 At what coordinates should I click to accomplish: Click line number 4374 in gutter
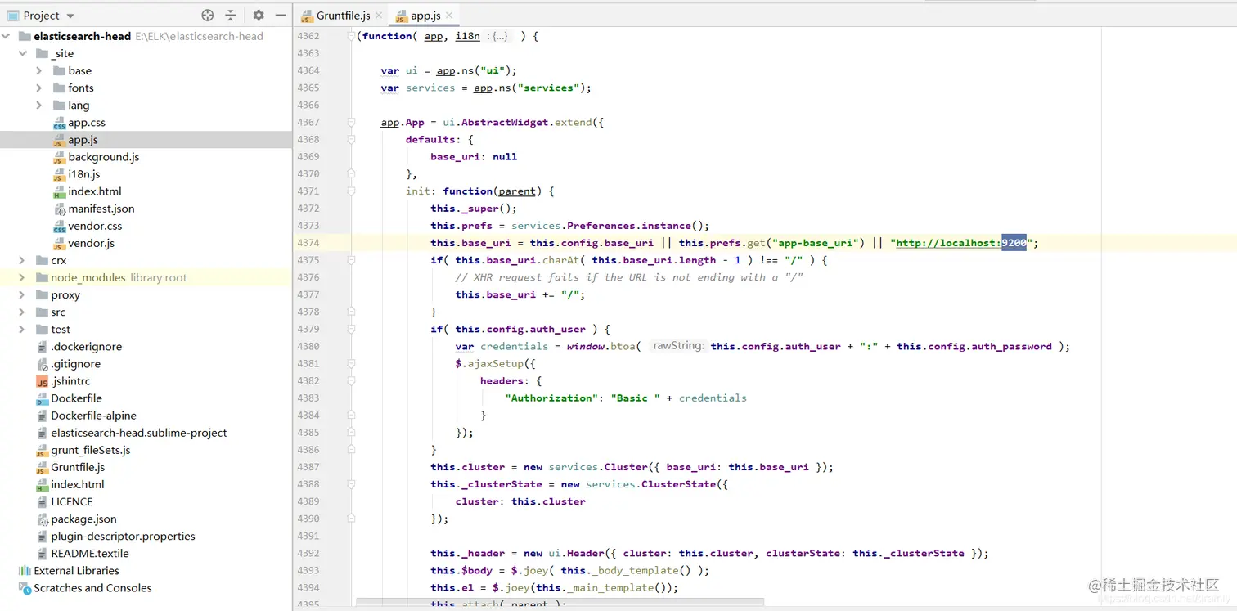pos(308,243)
